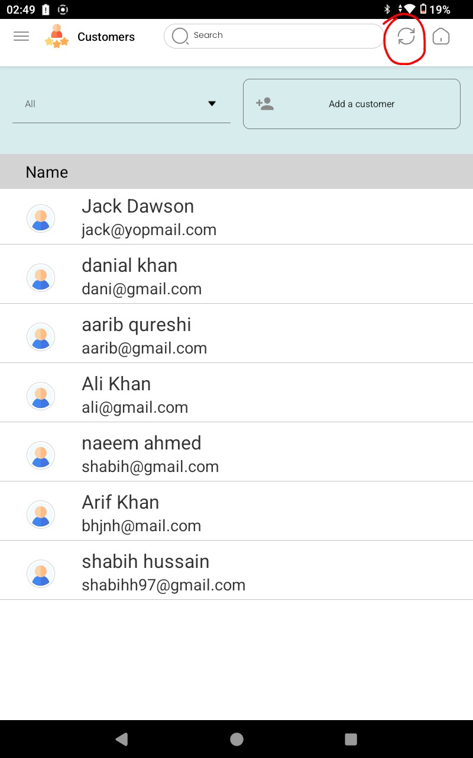Open the hamburger navigation menu
Screen dimensions: 473x758
point(21,36)
